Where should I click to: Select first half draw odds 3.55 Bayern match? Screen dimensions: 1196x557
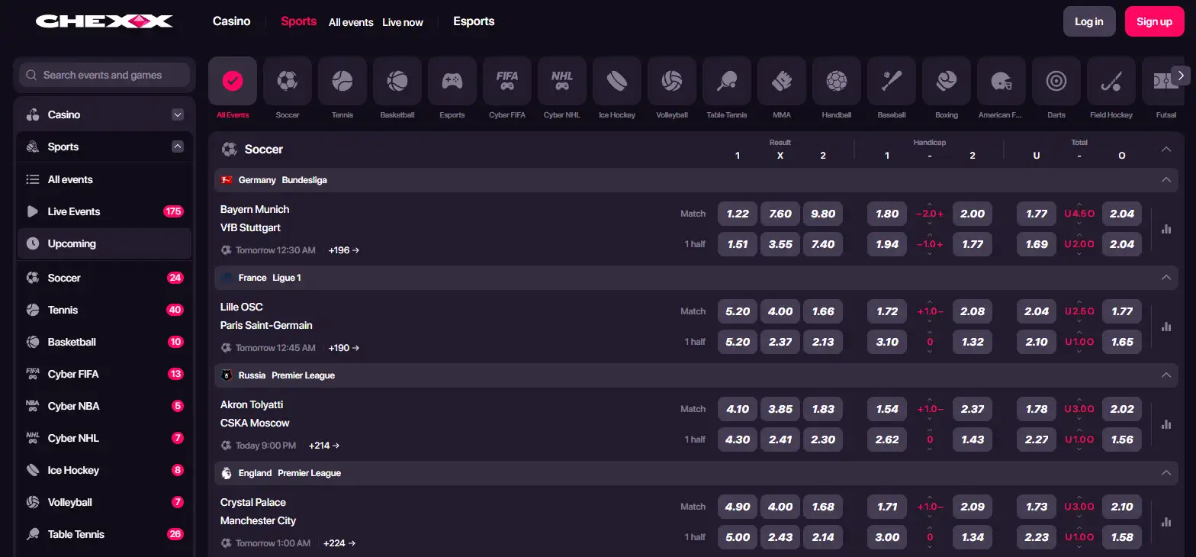tap(780, 244)
